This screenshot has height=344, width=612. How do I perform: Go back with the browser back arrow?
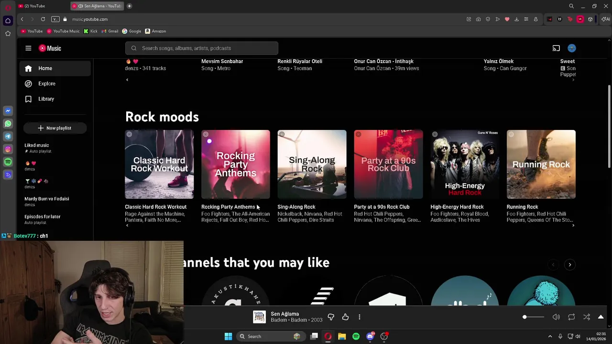pos(22,19)
